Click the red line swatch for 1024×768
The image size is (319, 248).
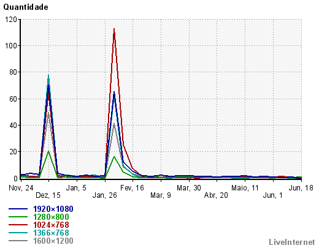coord(18,225)
